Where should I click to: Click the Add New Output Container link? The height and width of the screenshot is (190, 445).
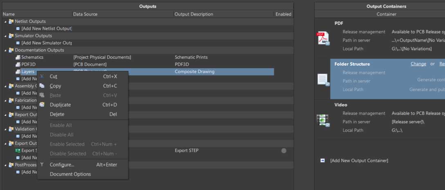359,161
